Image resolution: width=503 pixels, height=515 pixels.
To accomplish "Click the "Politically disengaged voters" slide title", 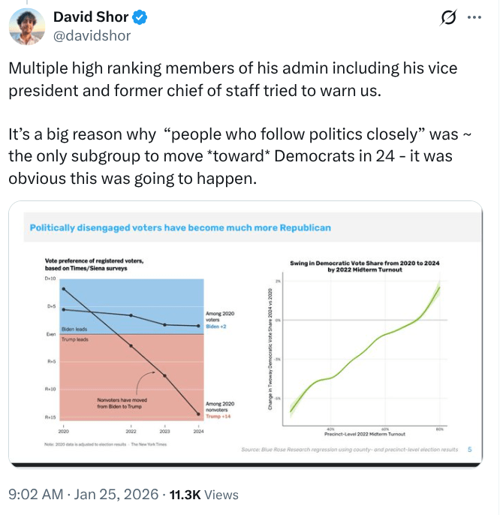I will [x=180, y=227].
